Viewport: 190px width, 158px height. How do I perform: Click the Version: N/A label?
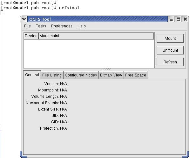[56, 84]
